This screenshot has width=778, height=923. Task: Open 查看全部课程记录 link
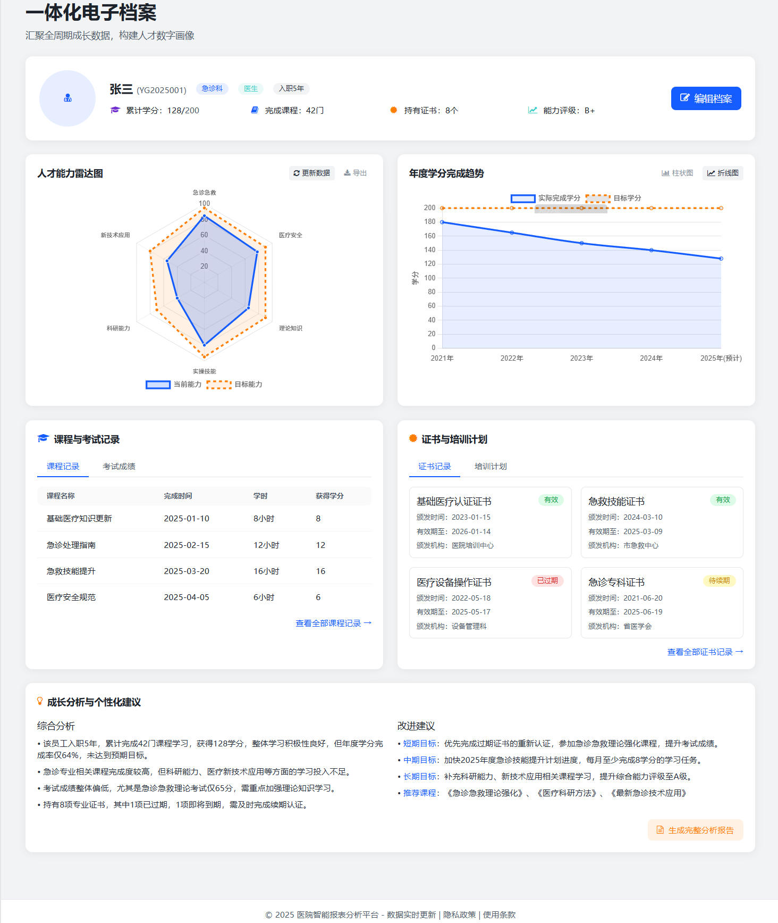point(333,623)
